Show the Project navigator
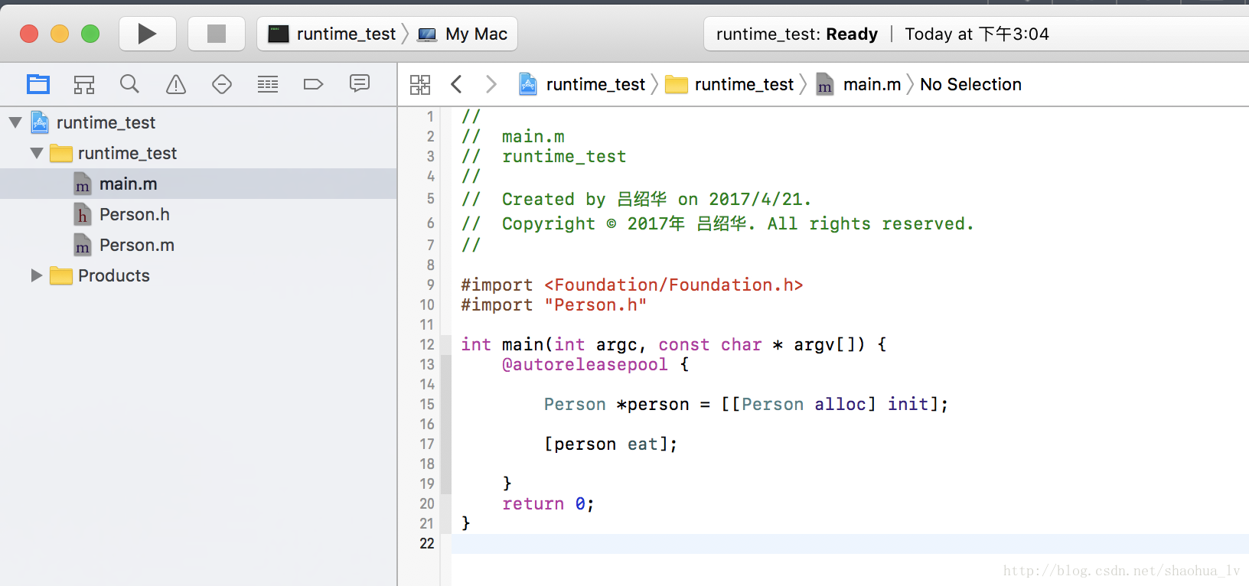The height and width of the screenshot is (586, 1249). point(38,84)
